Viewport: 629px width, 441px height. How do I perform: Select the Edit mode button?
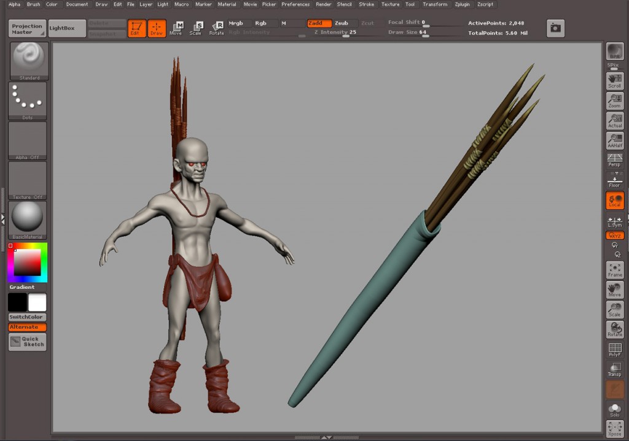(x=136, y=28)
